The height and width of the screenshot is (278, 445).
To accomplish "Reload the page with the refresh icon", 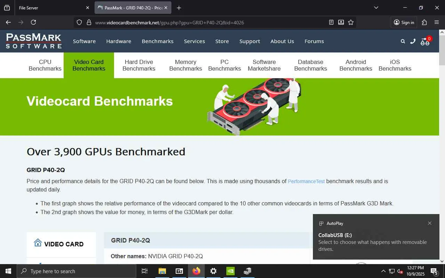I will tap(33, 22).
